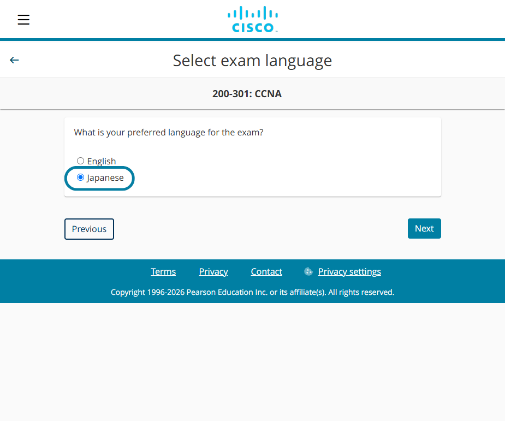Viewport: 505px width, 421px height.
Task: Select the English radio button
Action: pos(80,161)
